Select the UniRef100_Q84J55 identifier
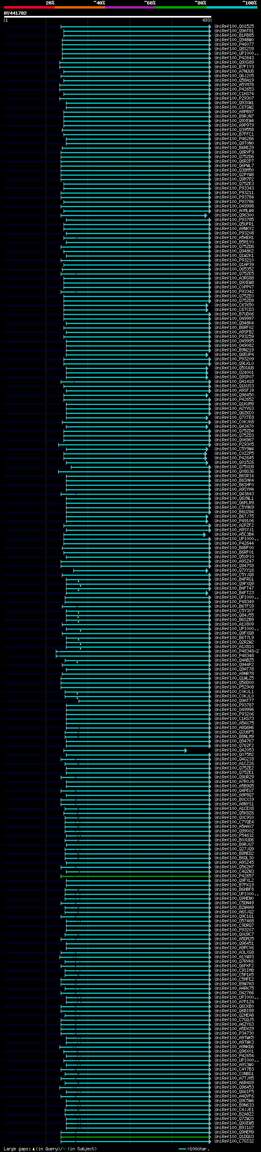The height and width of the screenshot is (1152, 261). coord(234,615)
